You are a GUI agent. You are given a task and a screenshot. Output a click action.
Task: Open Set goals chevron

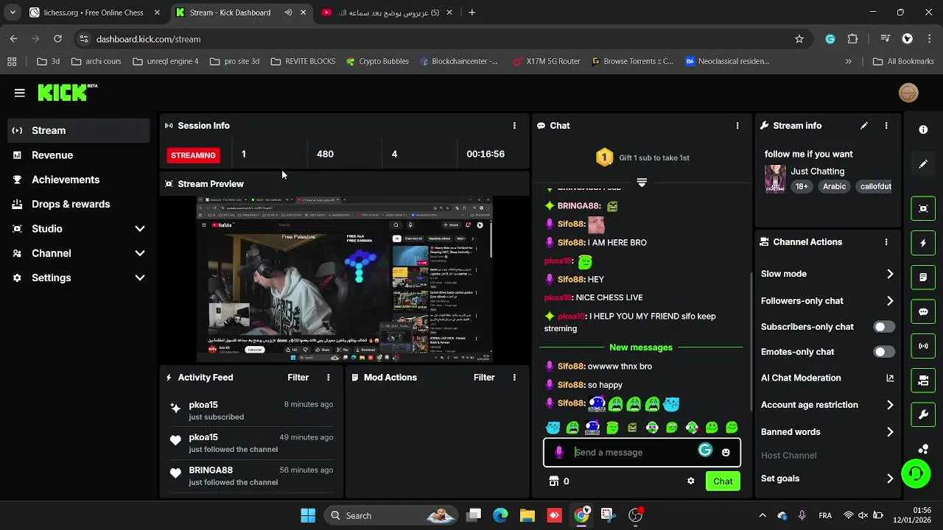(890, 478)
